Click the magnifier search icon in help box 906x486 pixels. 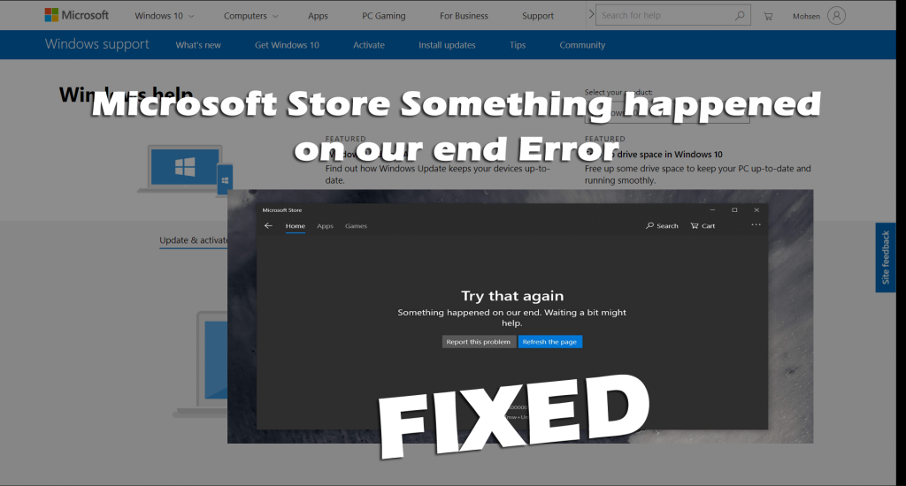(x=740, y=16)
